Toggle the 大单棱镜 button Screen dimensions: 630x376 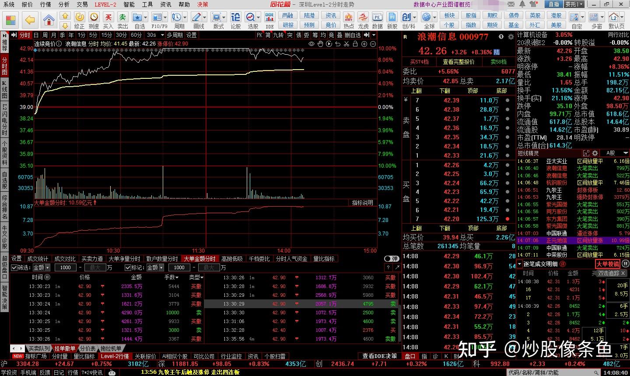[x=608, y=264]
